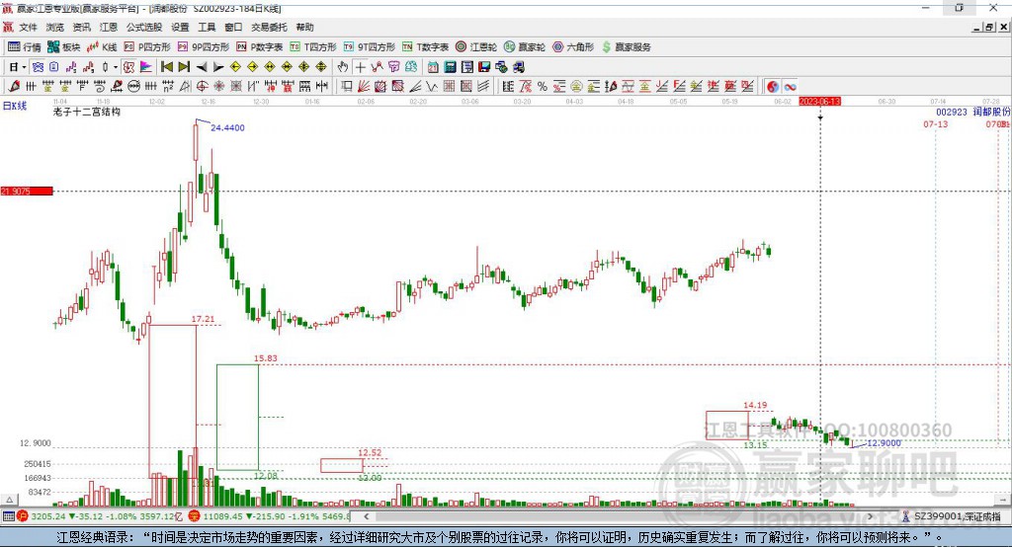Open the 9P四方形 tool

coord(204,47)
